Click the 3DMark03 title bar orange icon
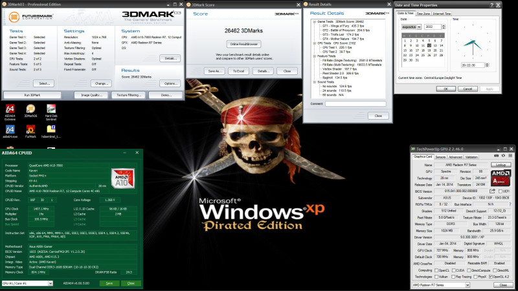The width and height of the screenshot is (518, 291). coord(5,5)
